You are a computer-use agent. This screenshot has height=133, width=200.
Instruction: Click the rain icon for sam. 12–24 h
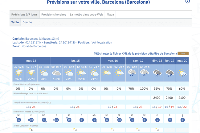click(x=145, y=73)
